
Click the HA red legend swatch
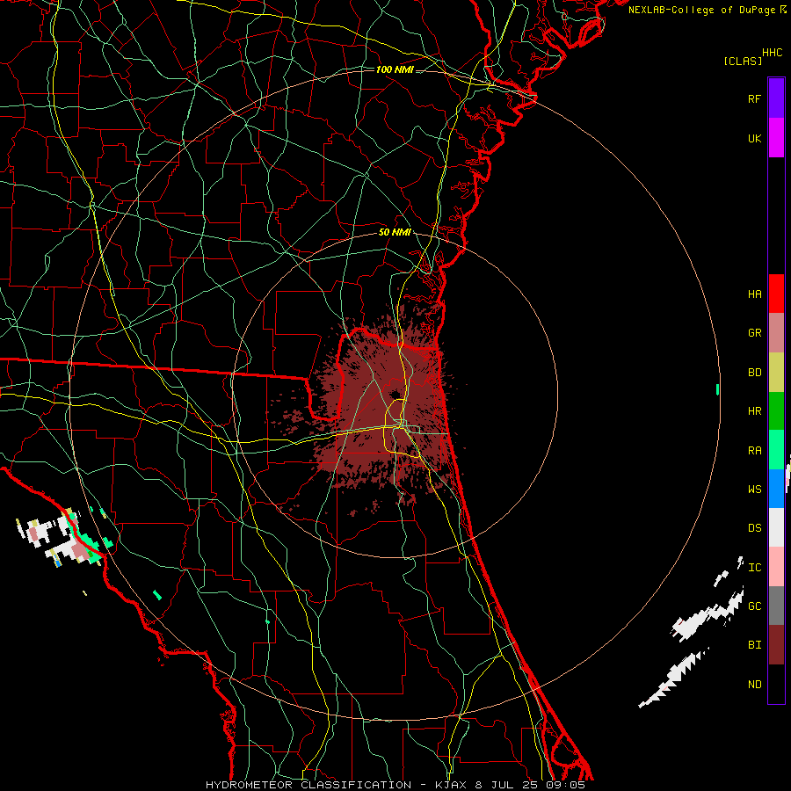[x=776, y=294]
